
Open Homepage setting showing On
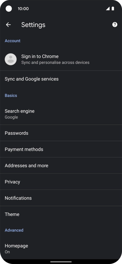(61, 248)
